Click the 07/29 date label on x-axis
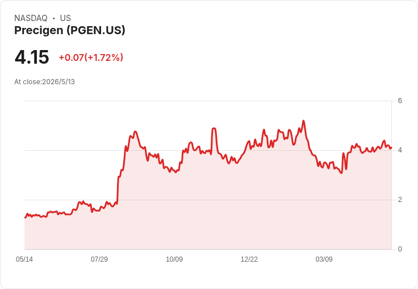 point(99,259)
